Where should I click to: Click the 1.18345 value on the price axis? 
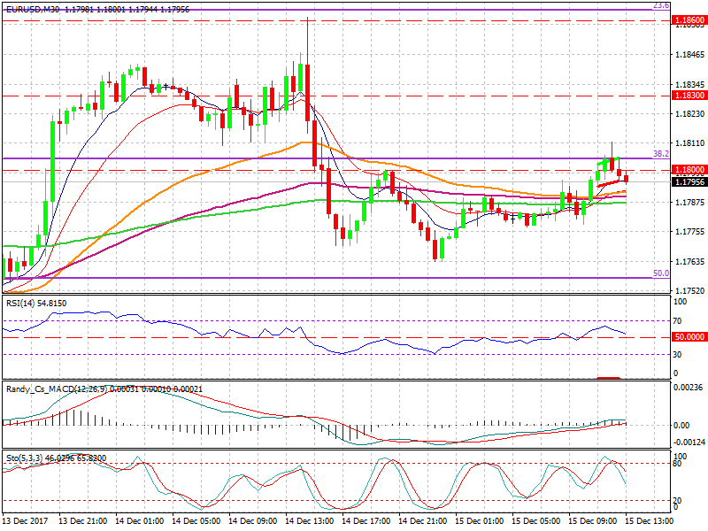tap(689, 84)
